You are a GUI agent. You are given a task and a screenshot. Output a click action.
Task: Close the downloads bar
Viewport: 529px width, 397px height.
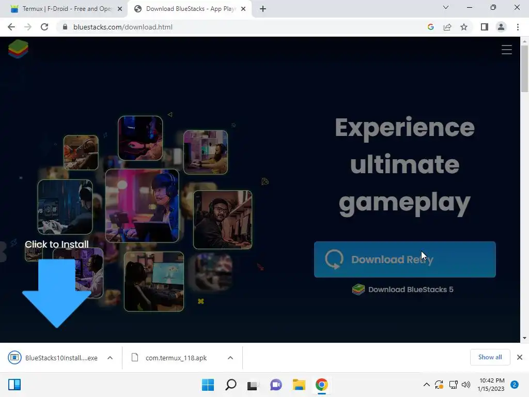click(x=520, y=357)
